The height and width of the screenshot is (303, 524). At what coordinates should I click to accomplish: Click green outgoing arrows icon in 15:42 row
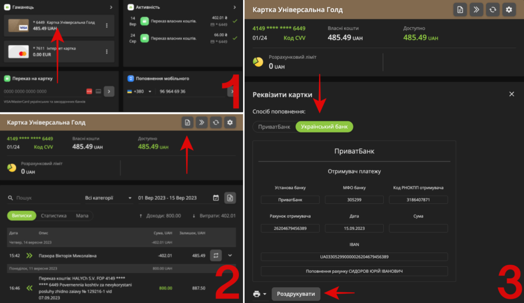[29, 255]
